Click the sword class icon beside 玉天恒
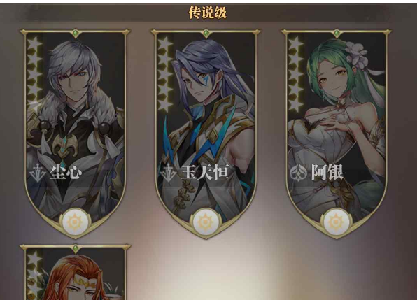The height and width of the screenshot is (300, 417). click(x=169, y=173)
